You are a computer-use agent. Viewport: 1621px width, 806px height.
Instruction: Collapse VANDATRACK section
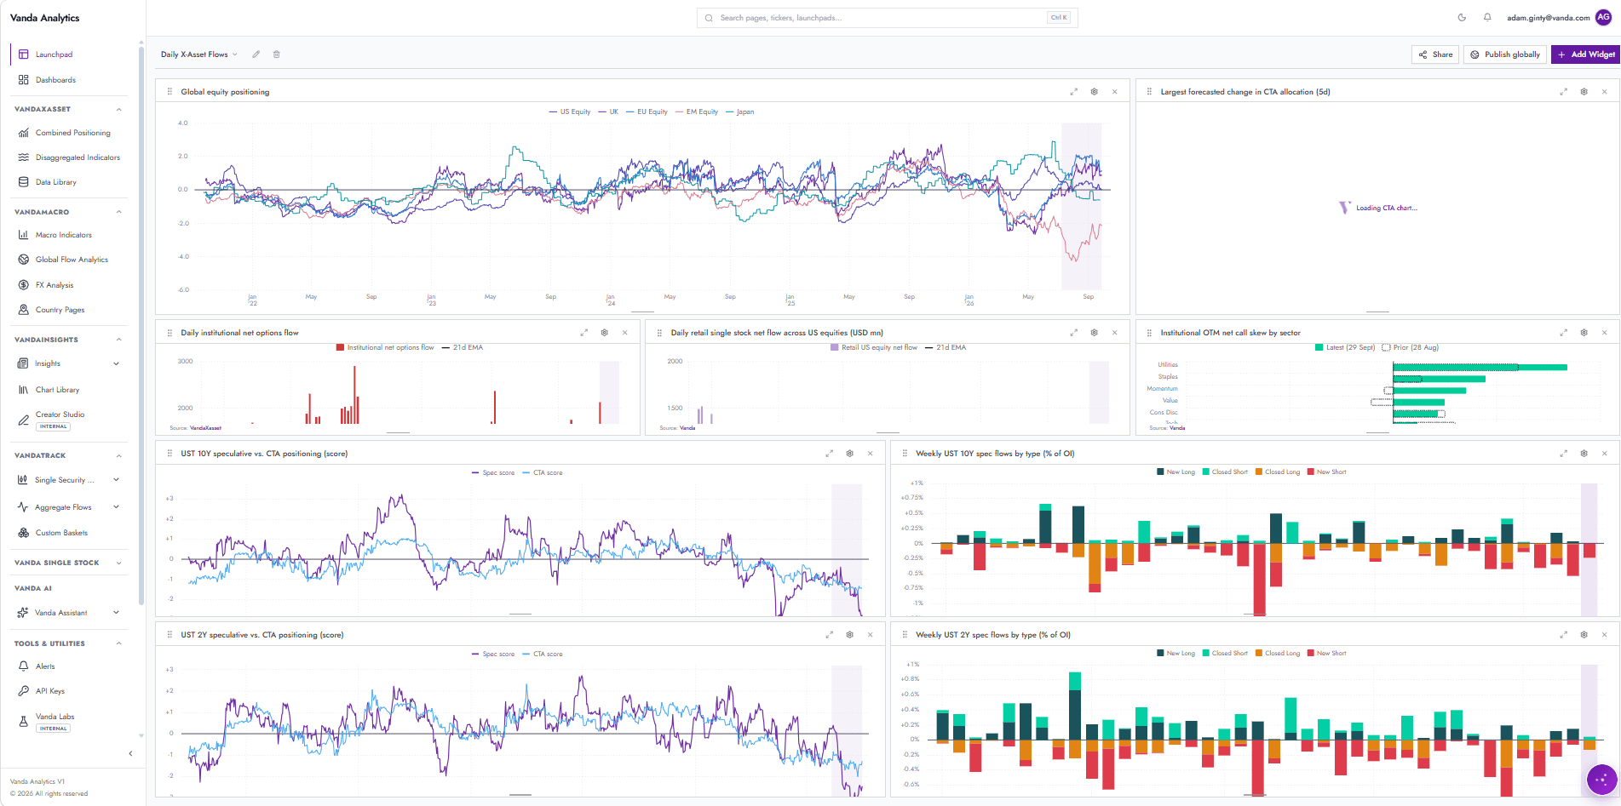(x=118, y=455)
